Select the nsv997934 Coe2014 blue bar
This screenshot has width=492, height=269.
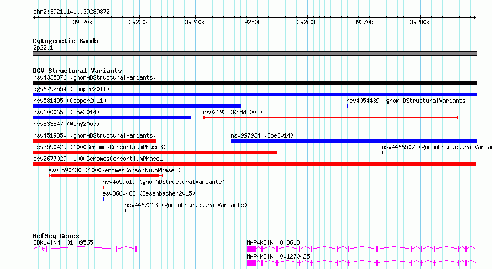click(354, 141)
